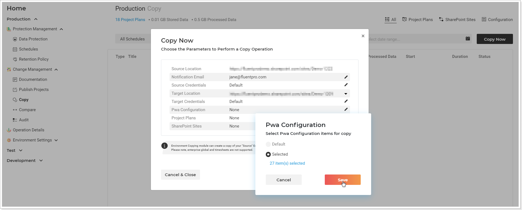This screenshot has width=522, height=210.
Task: Expand the Environment Settings chevron
Action: click(x=56, y=140)
